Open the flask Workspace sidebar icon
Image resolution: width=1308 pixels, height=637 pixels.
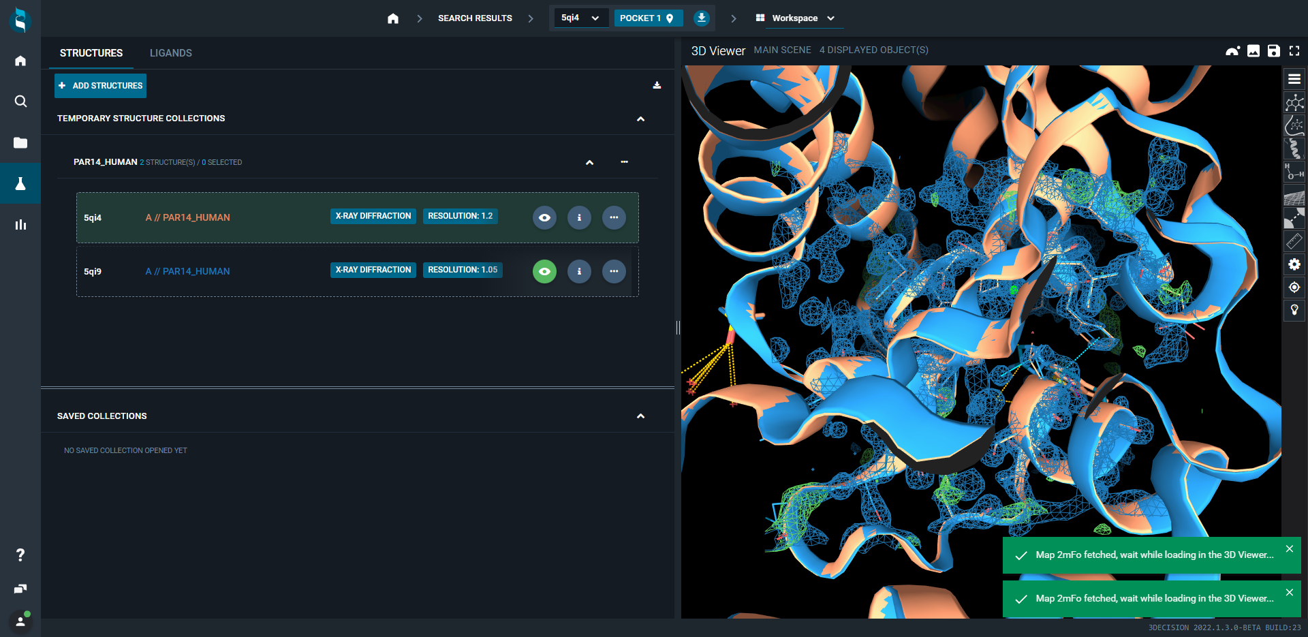(20, 183)
